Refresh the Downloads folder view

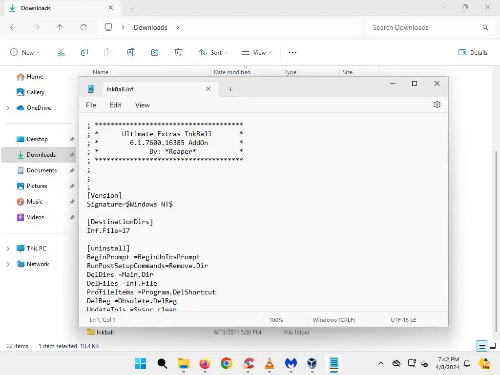point(83,27)
